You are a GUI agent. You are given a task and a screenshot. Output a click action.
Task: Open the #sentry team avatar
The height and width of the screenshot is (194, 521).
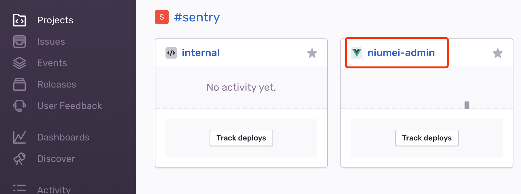(161, 17)
